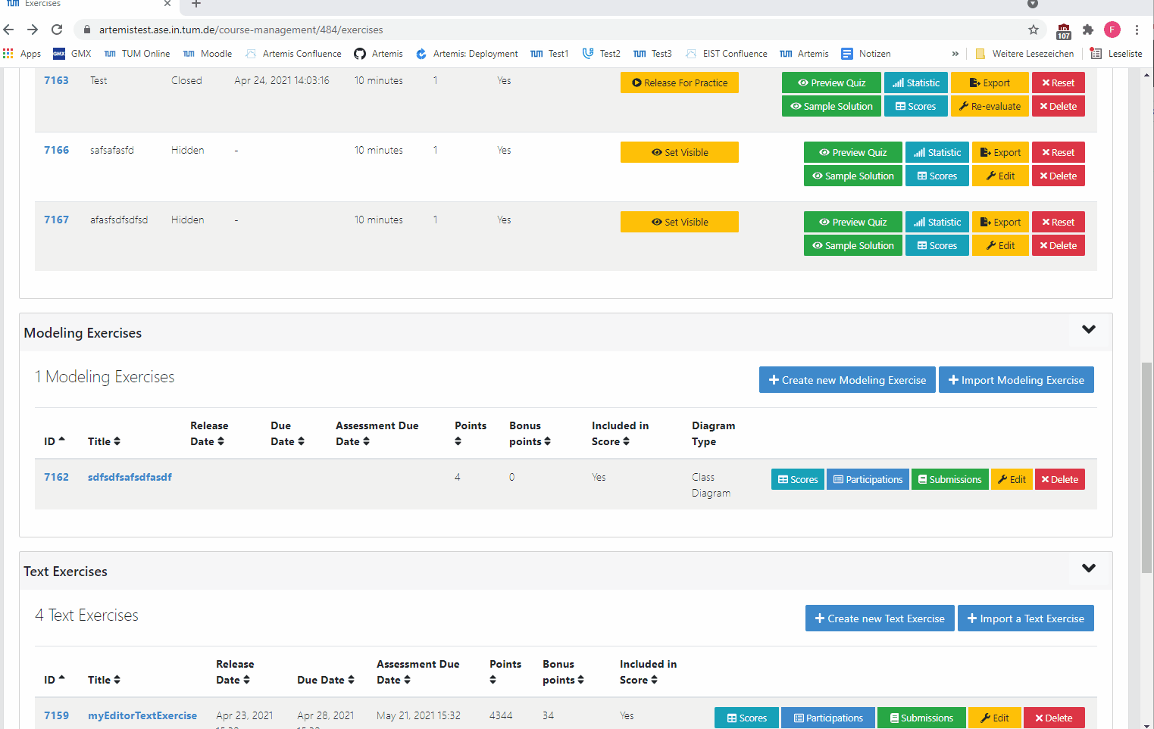
Task: Open the Chrome three-dot menu
Action: tap(1137, 30)
